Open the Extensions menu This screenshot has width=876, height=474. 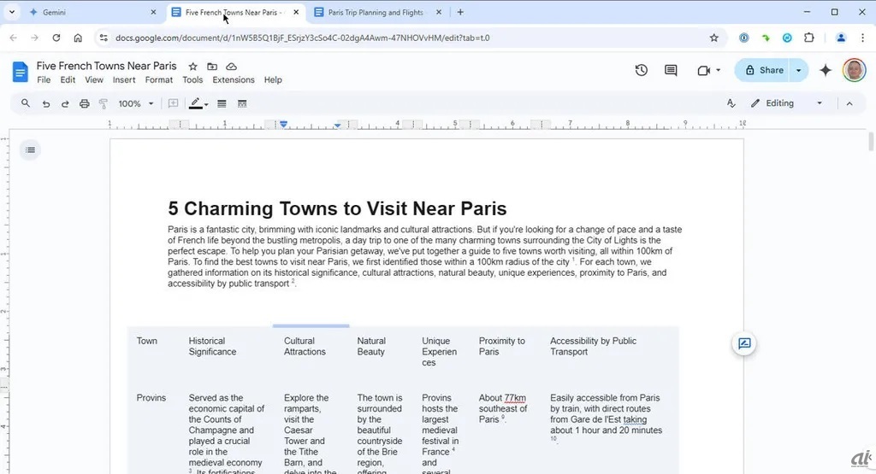234,80
